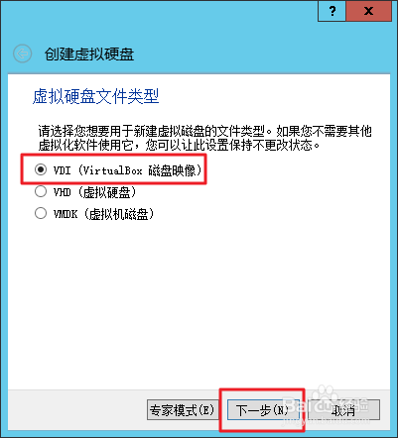Cancel the wizard with 取消 button
The height and width of the screenshot is (438, 398).
(x=344, y=410)
